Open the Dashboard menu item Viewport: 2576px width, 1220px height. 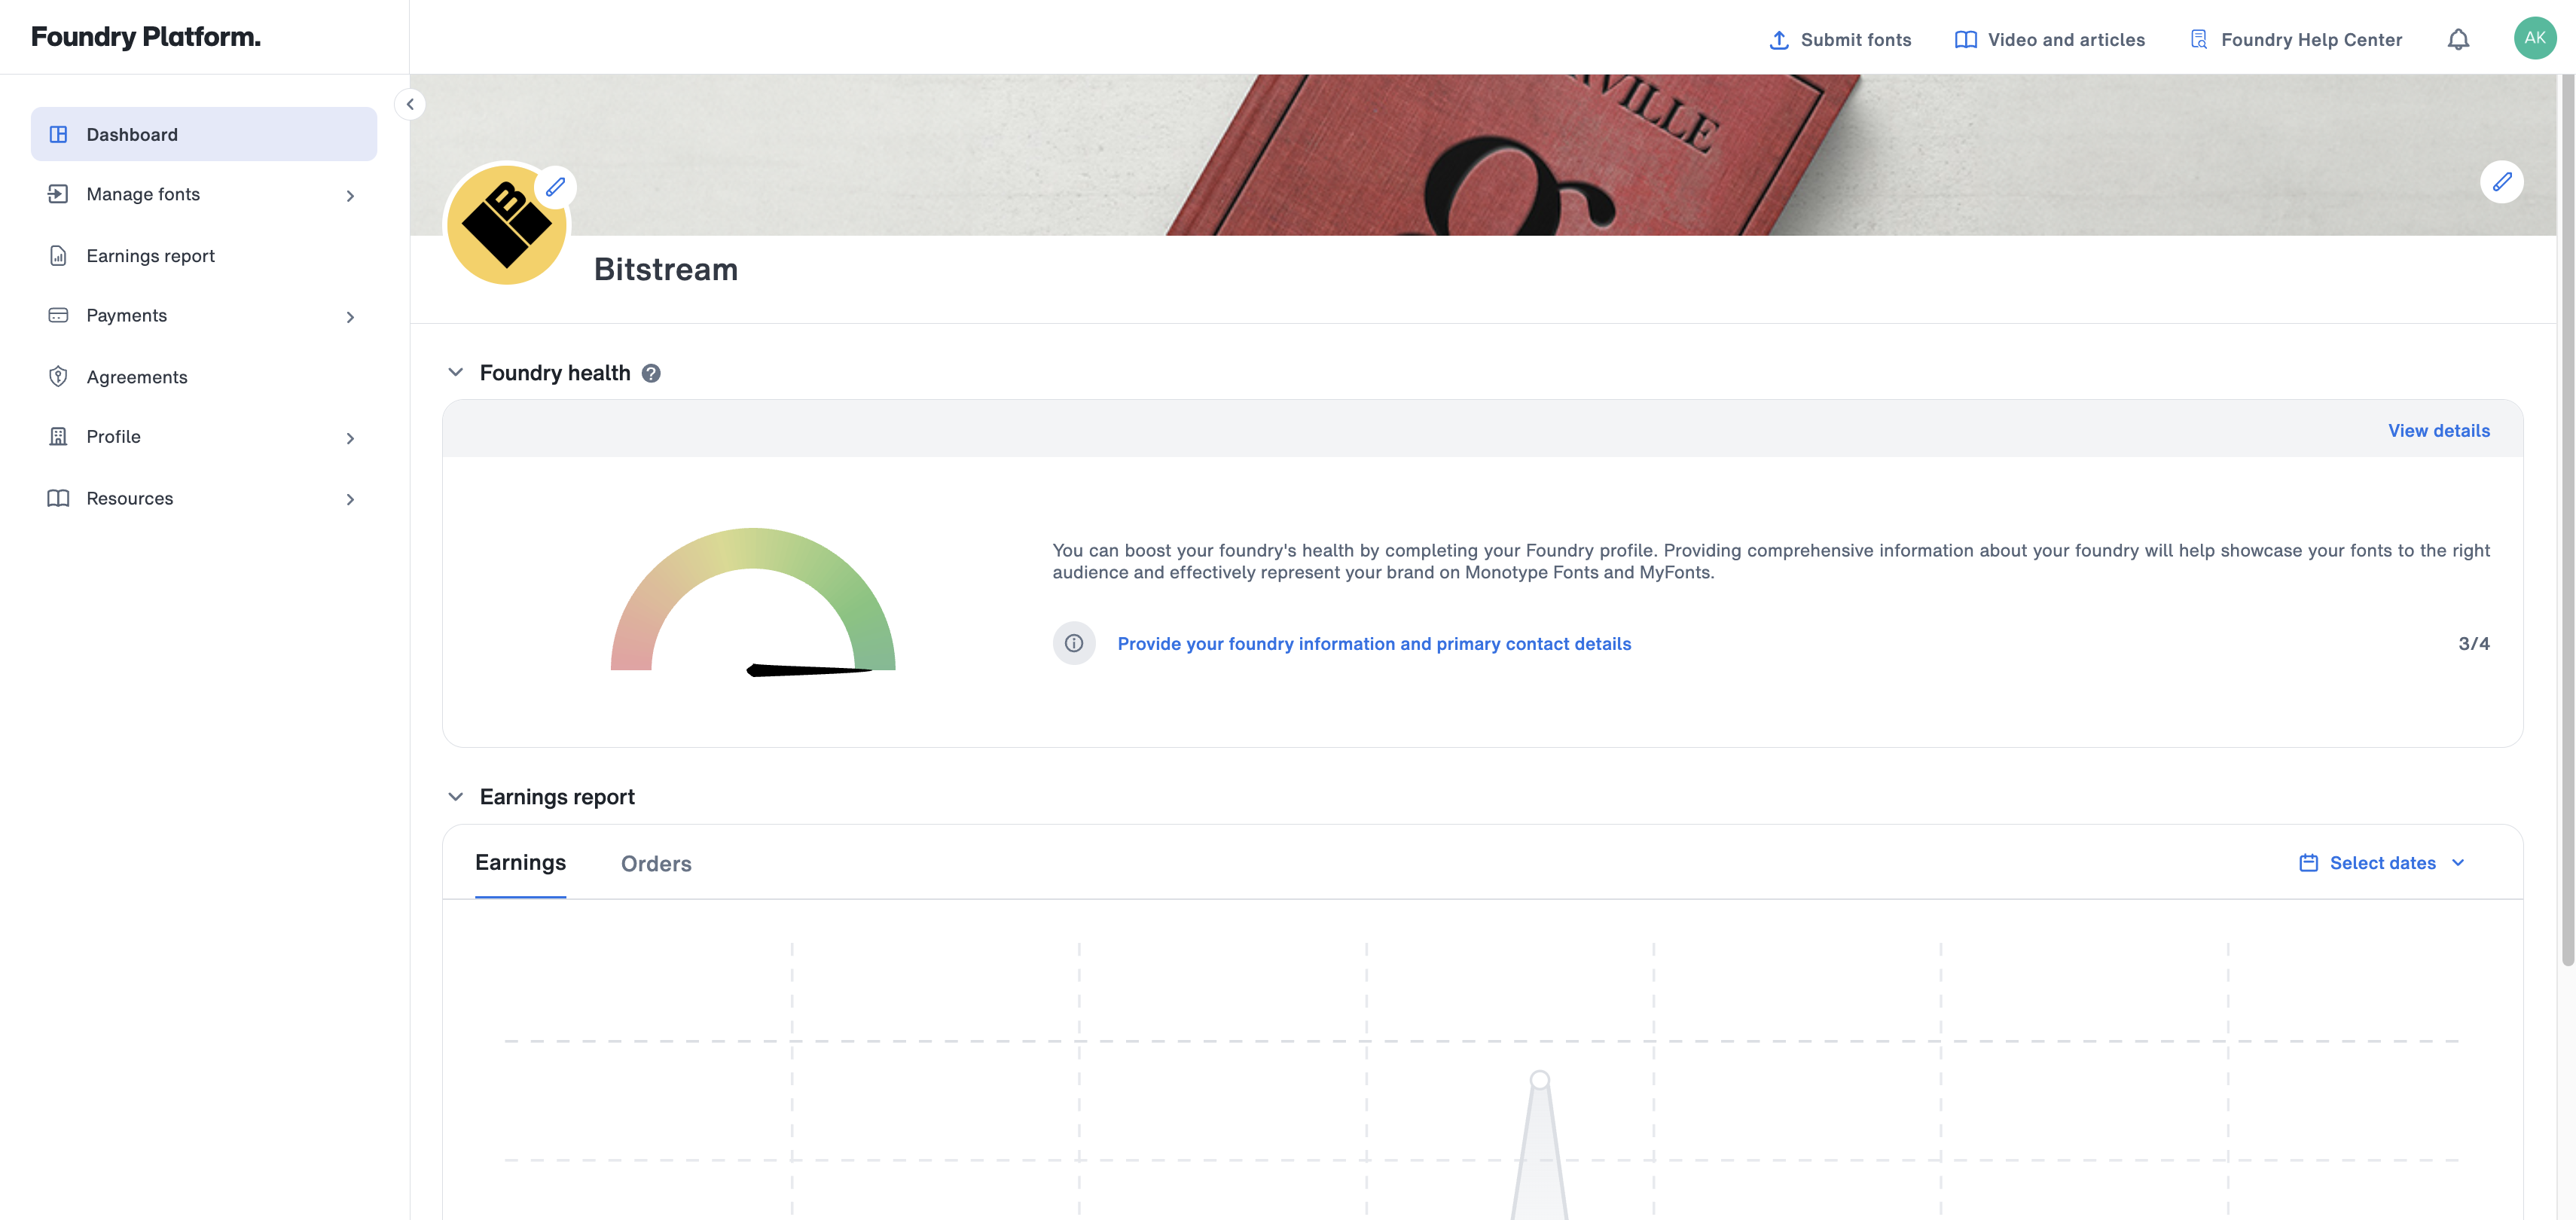(204, 134)
